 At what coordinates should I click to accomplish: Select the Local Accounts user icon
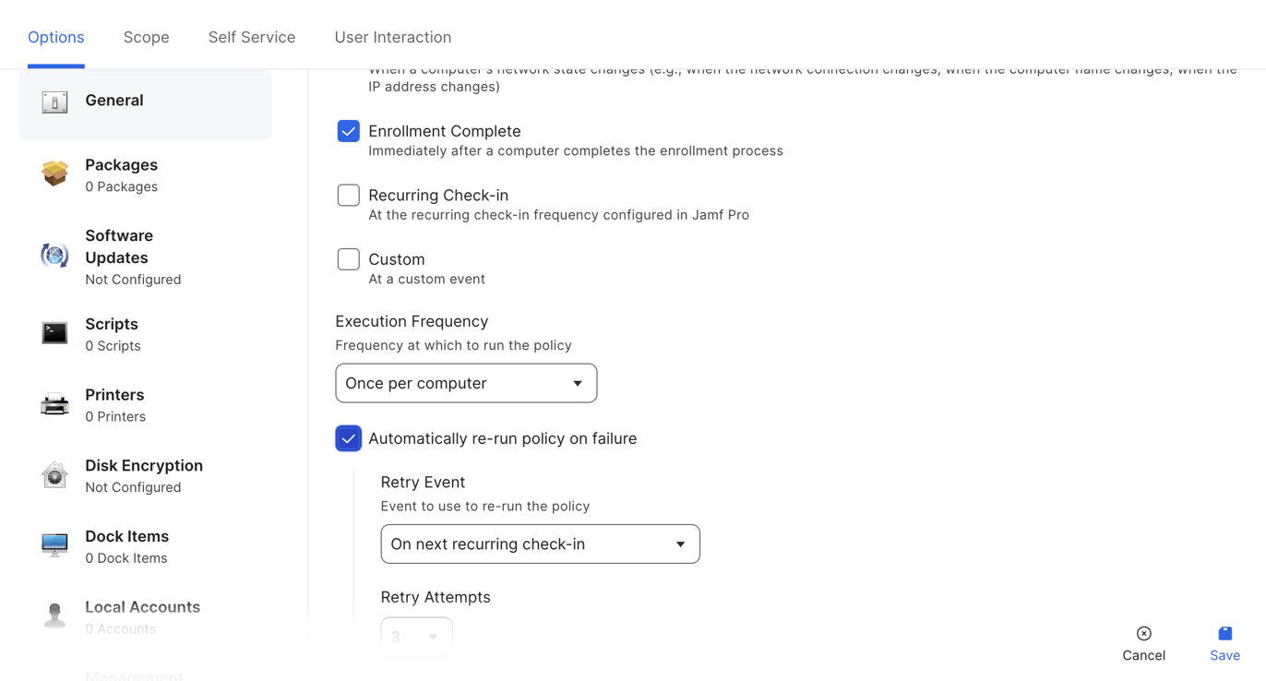[x=54, y=615]
